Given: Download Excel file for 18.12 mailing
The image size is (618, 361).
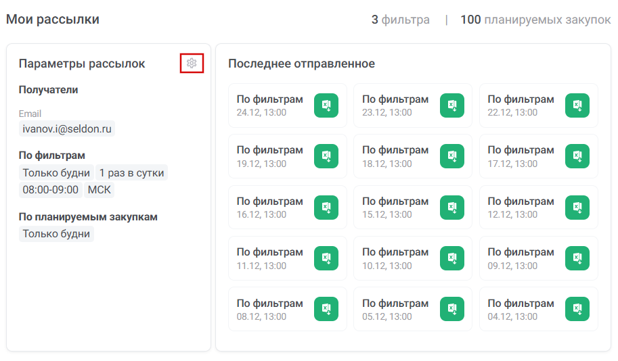Looking at the screenshot, I should click(x=452, y=156).
